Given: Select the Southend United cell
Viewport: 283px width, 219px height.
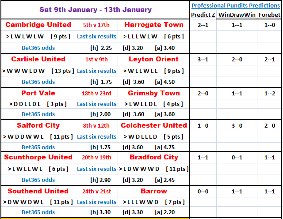Looking at the screenshot, I should click(38, 191).
